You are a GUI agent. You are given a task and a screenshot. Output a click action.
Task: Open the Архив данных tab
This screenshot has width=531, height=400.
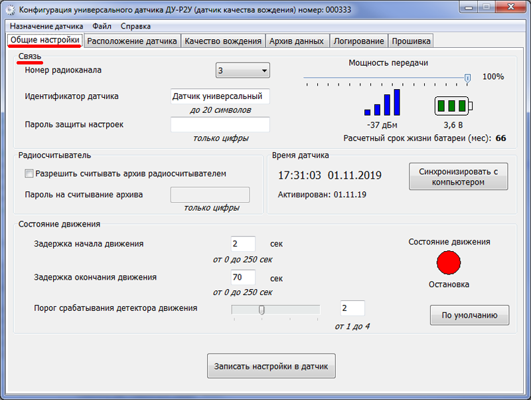pos(297,41)
